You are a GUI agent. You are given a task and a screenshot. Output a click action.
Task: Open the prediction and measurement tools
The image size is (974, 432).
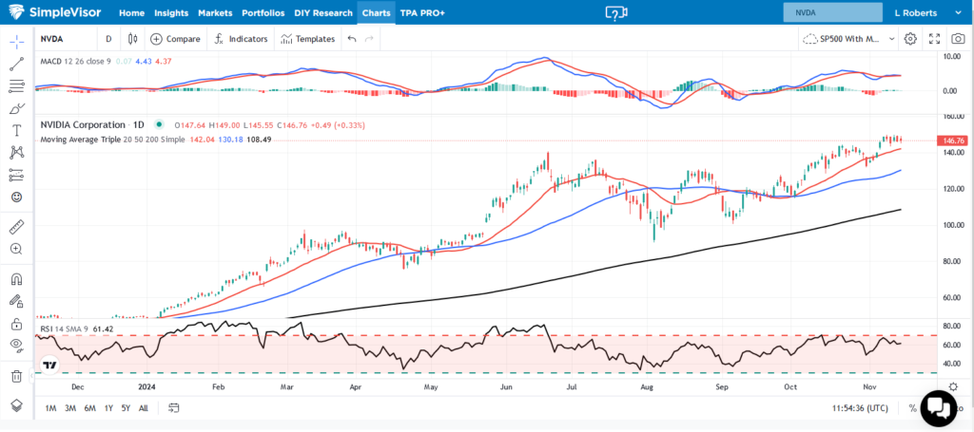click(17, 176)
